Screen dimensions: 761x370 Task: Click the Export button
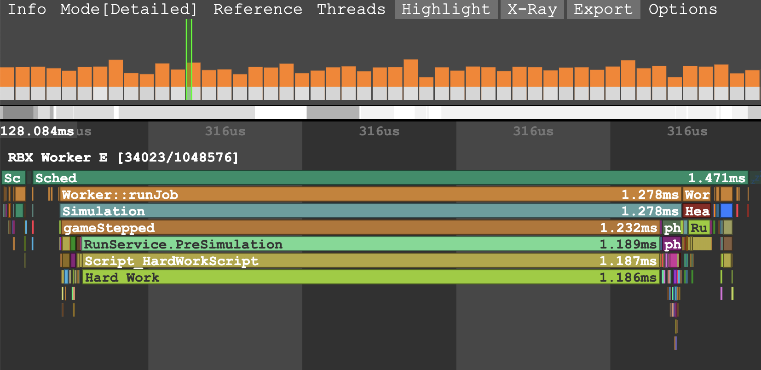603,9
